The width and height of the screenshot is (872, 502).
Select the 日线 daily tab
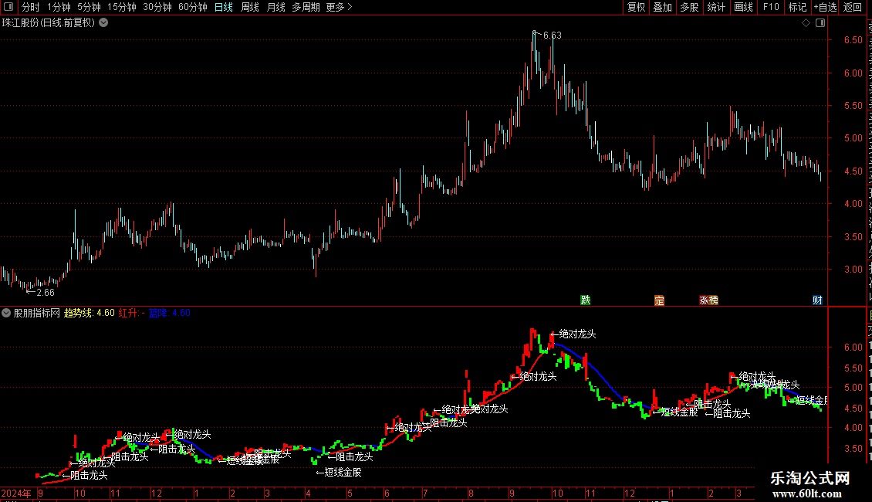pyautogui.click(x=224, y=7)
